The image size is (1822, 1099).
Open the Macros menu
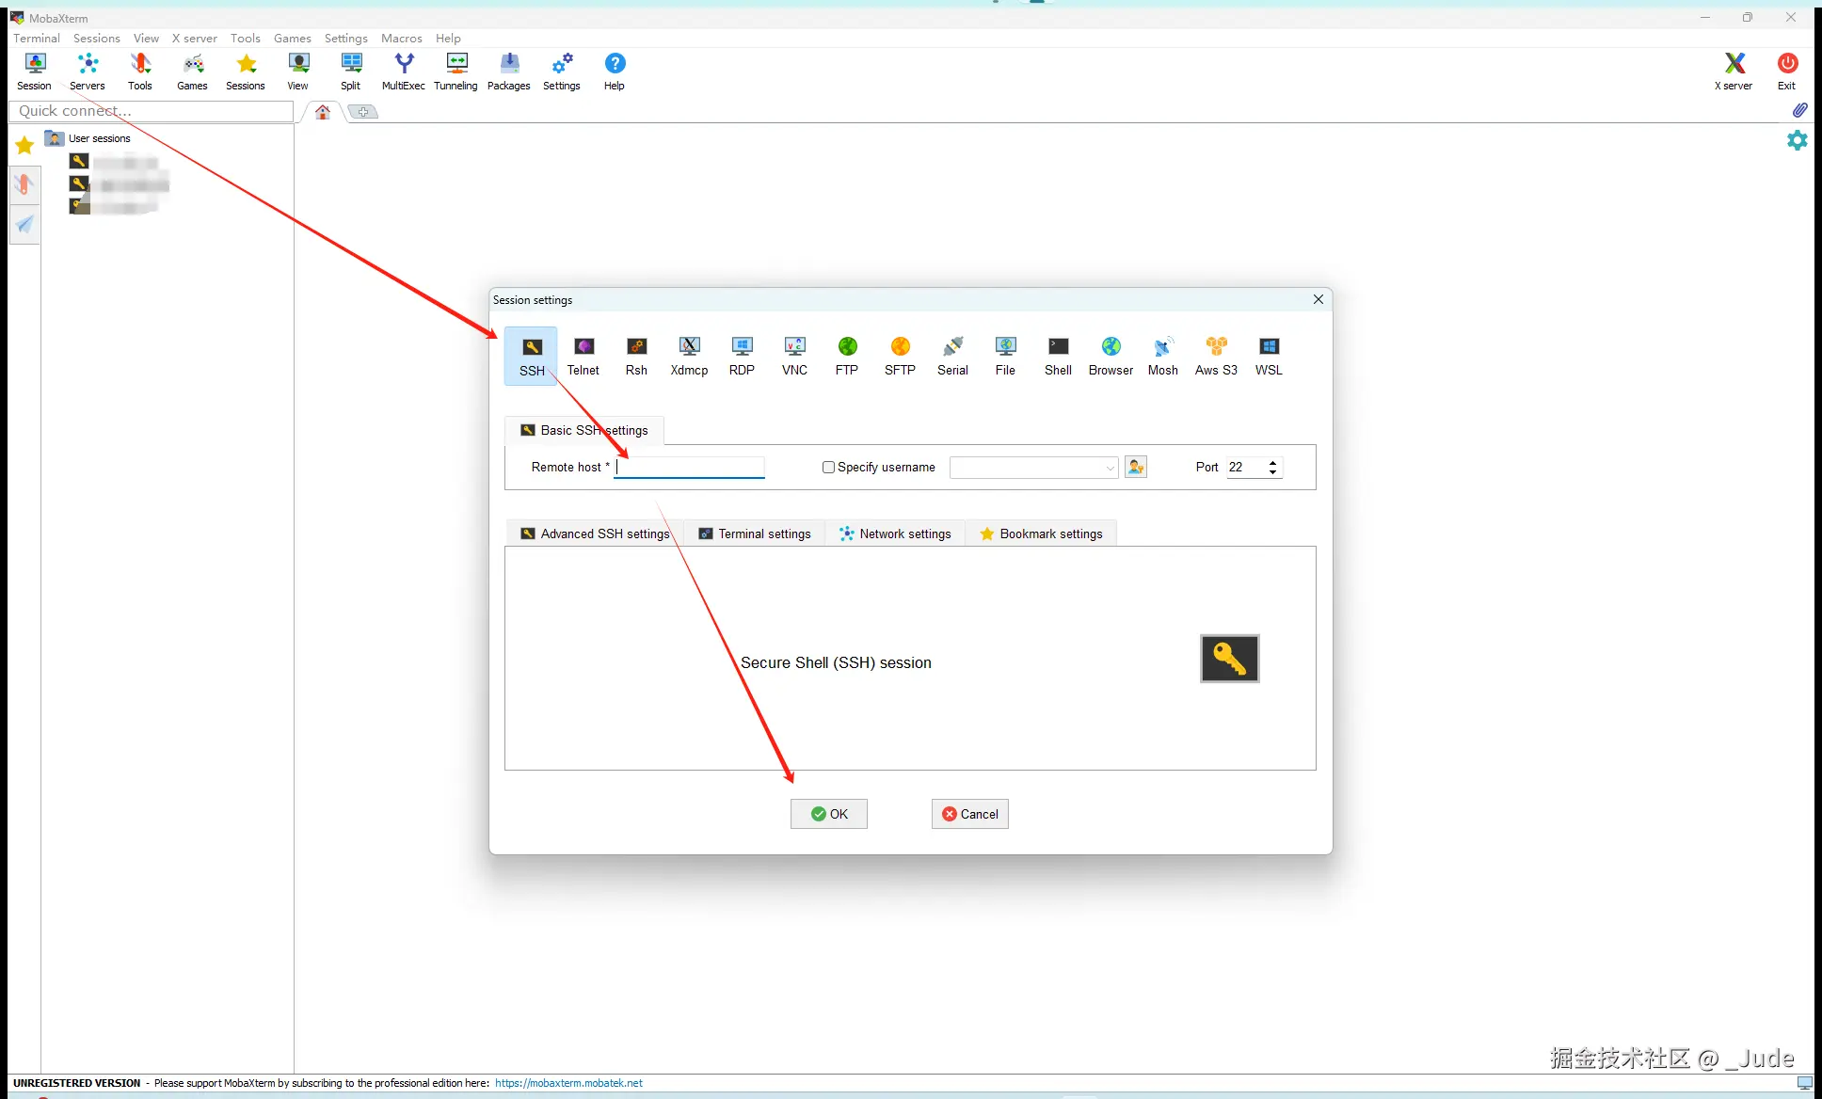(x=401, y=38)
